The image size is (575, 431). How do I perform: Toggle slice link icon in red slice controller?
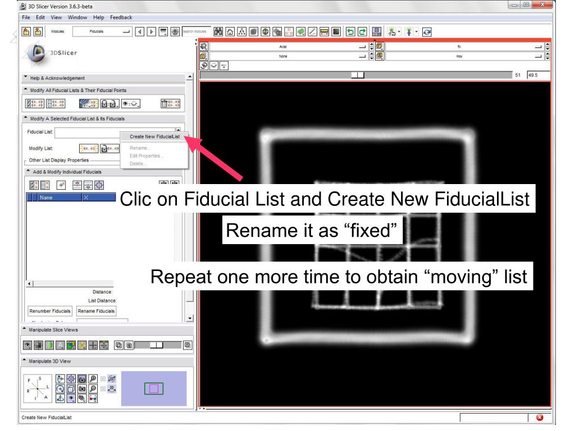coord(204,66)
